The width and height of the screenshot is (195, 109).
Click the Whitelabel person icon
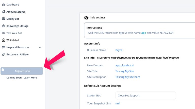click(x=4, y=40)
